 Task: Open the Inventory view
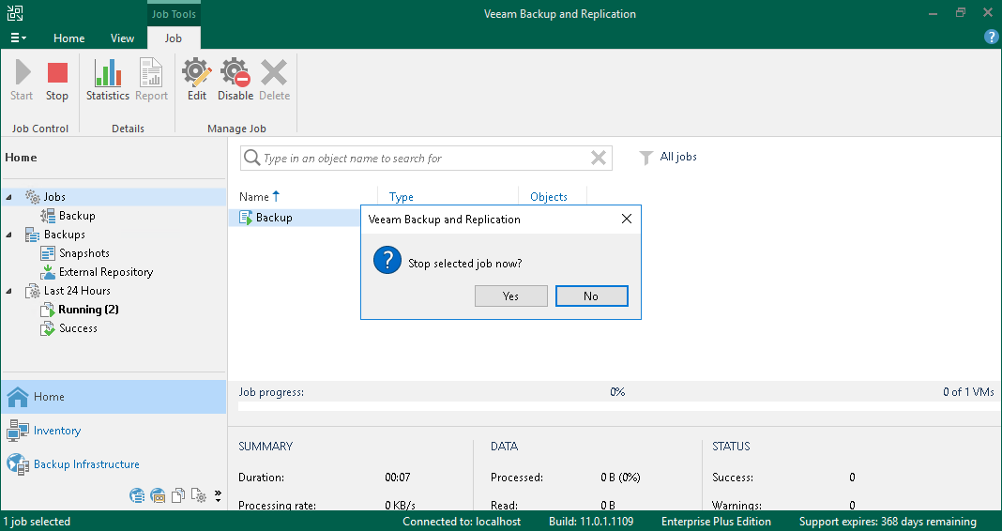click(x=114, y=431)
